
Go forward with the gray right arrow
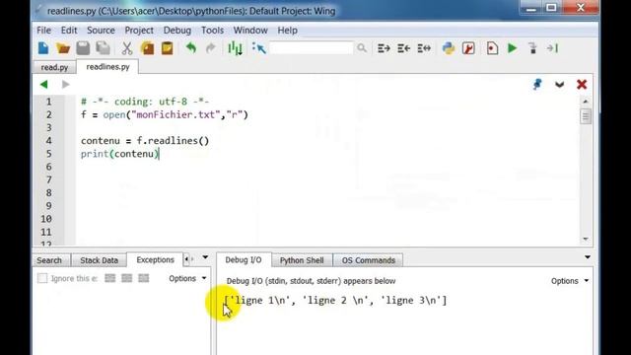pyautogui.click(x=66, y=84)
